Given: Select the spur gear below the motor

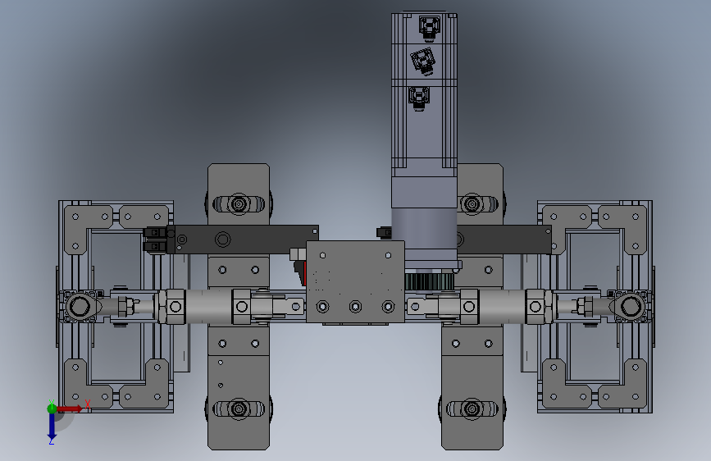Looking at the screenshot, I should click(x=429, y=282).
